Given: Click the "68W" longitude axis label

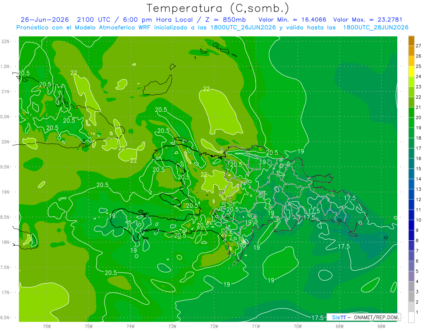Looking at the screenshot, I should [381, 326].
